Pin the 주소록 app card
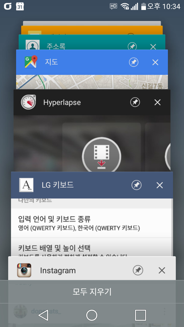This screenshot has width=184, height=327. pos(132,46)
